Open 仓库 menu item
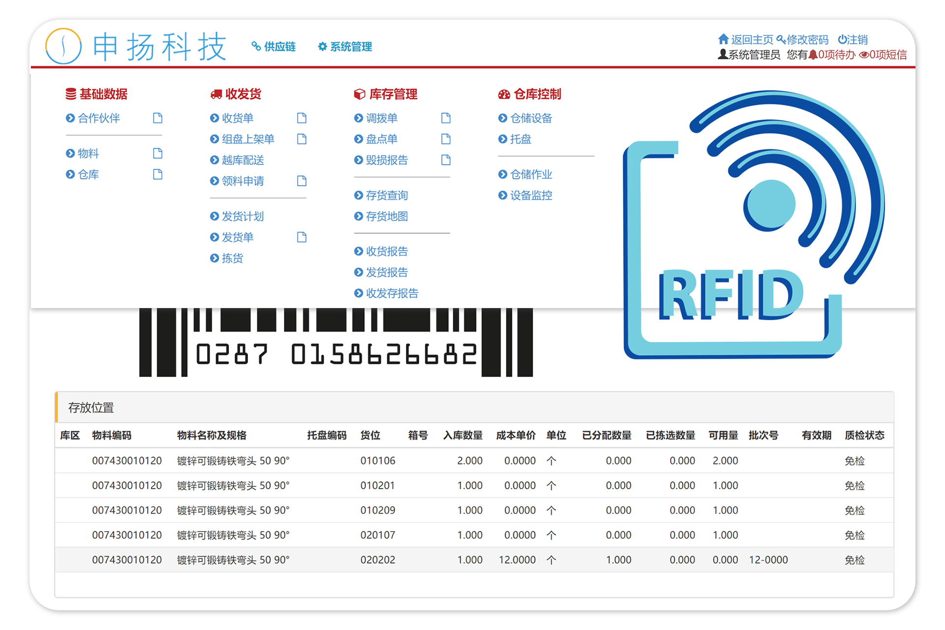 [83, 175]
